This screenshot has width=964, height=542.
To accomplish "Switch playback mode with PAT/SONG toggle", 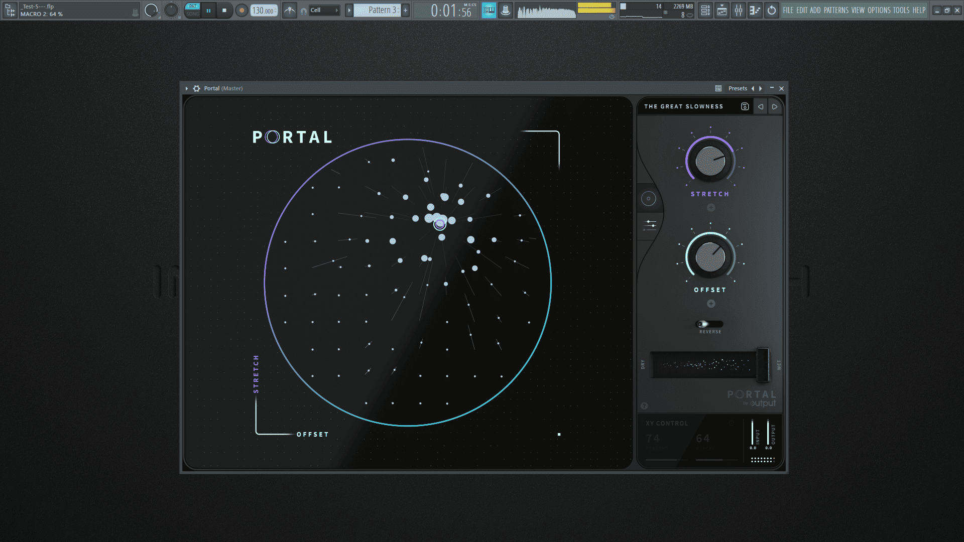I will pos(192,10).
